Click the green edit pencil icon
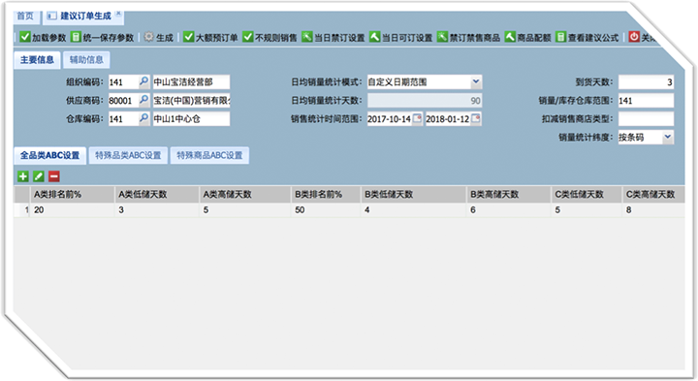 coord(39,176)
